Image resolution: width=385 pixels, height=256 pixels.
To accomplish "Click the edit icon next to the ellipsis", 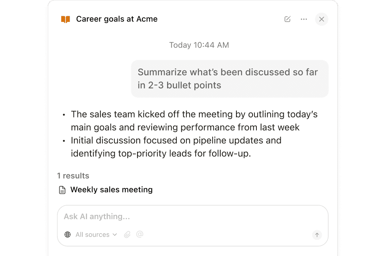I will [287, 19].
